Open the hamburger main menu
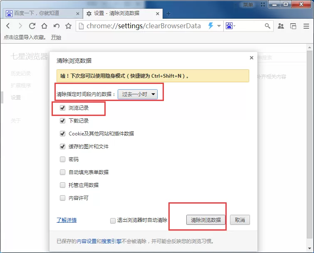This screenshot has width=314, height=253. (306, 26)
